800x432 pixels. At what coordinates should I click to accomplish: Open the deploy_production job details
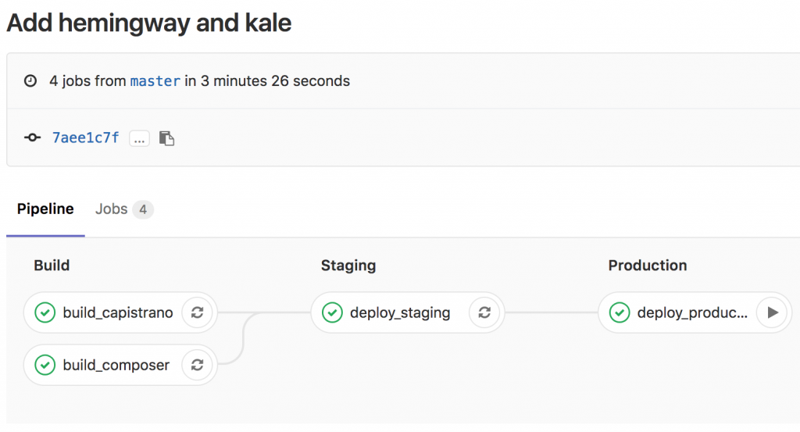692,312
